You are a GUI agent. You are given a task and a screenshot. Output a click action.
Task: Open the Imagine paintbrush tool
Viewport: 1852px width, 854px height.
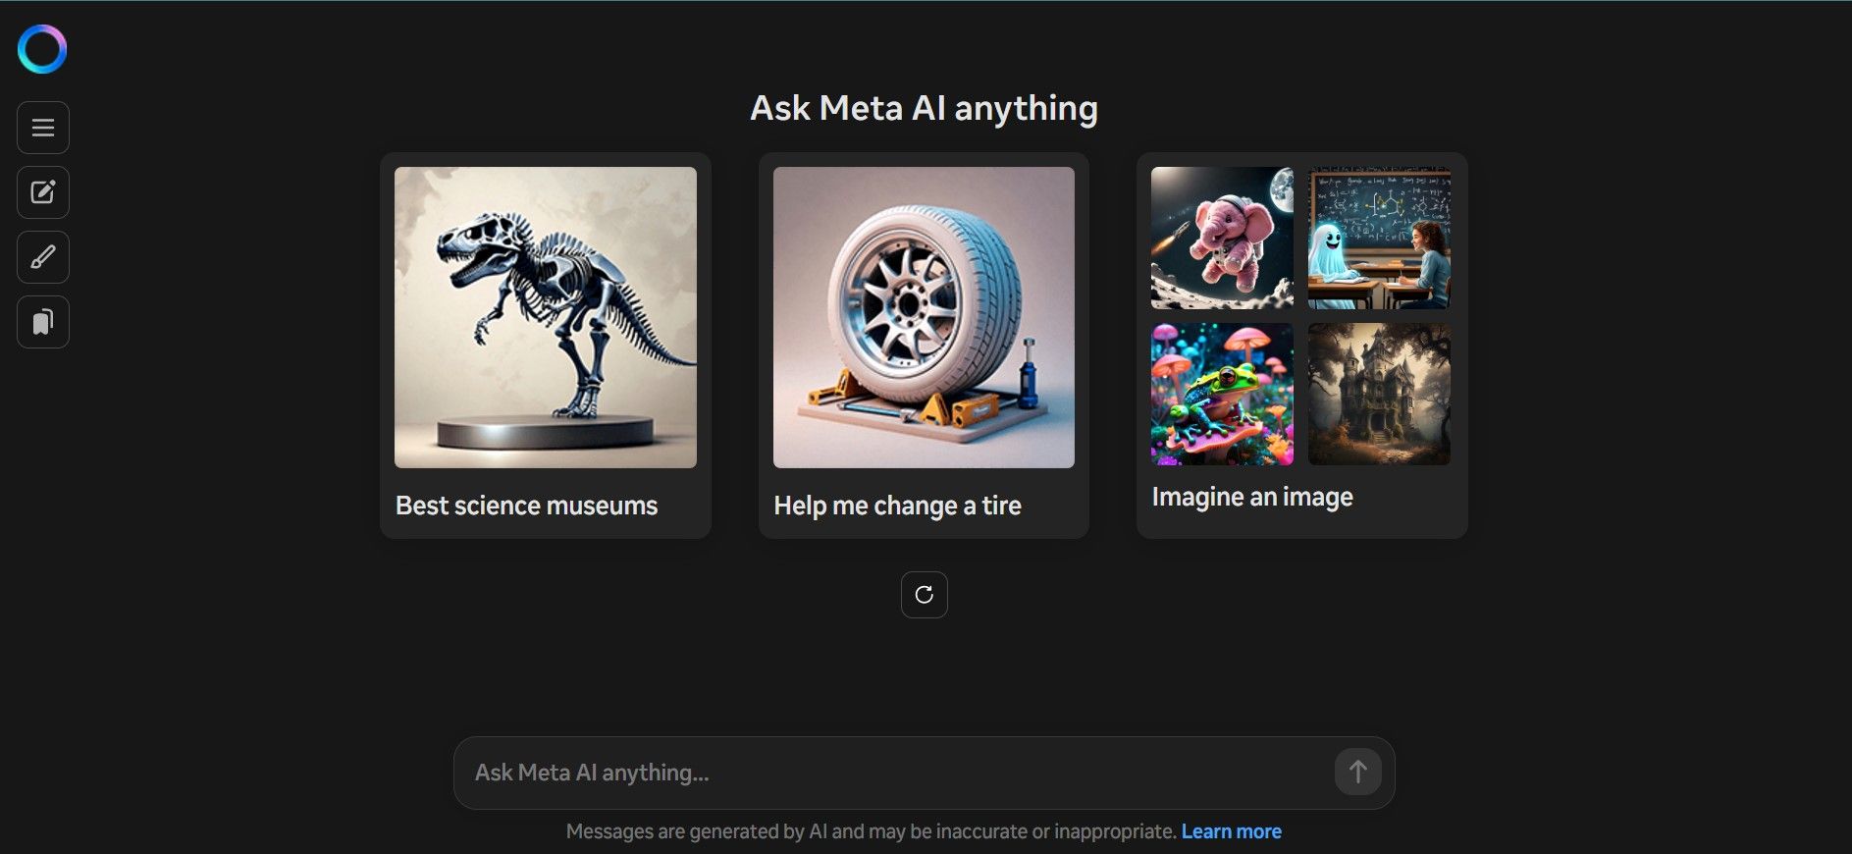pyautogui.click(x=42, y=257)
